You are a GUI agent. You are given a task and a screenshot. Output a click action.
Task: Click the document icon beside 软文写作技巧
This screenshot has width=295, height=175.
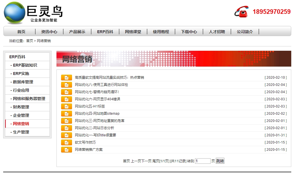66,142
